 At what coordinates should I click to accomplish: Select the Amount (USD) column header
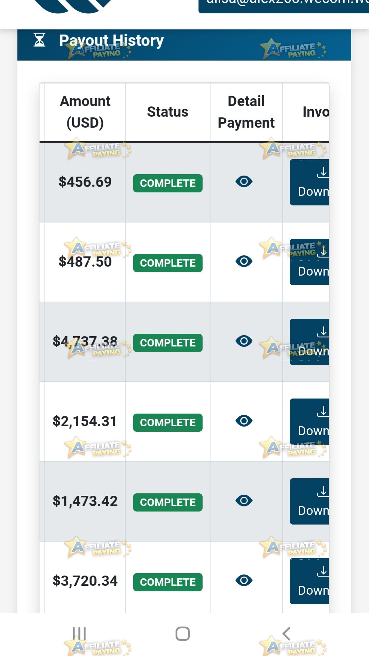[85, 112]
